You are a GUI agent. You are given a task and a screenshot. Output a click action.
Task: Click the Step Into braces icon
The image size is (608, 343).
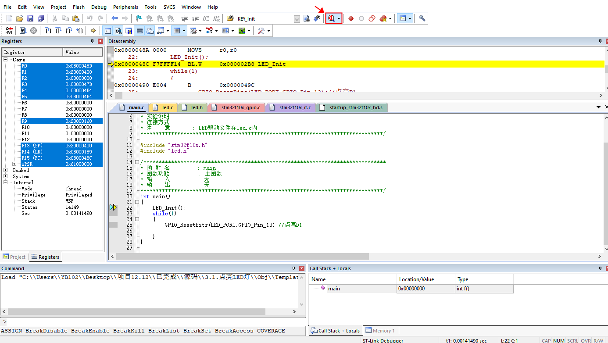pos(49,31)
